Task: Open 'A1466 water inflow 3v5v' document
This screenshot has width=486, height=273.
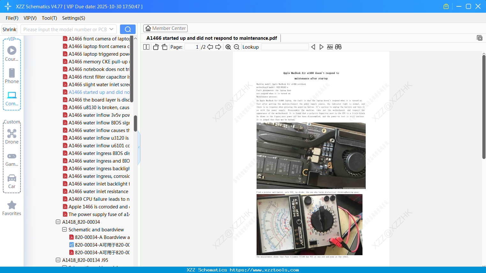Action: (x=99, y=115)
